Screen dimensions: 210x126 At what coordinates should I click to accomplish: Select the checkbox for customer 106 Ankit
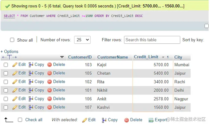(6, 99)
